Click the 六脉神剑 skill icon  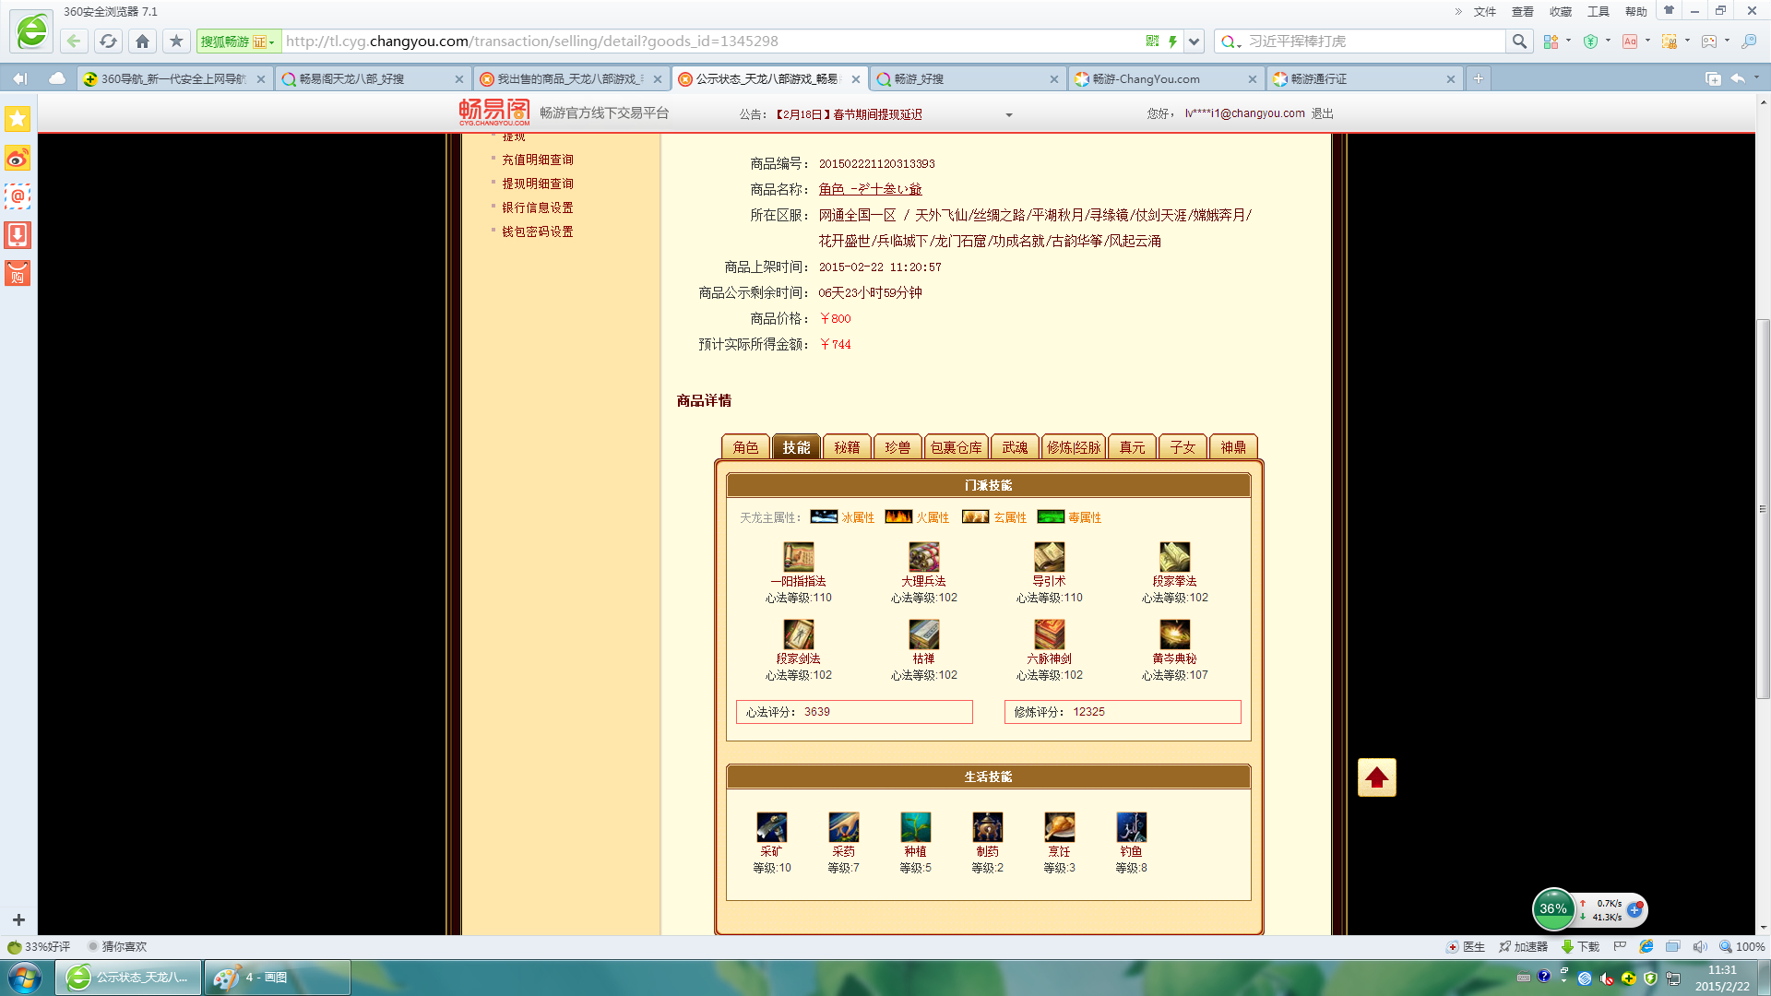click(x=1049, y=634)
